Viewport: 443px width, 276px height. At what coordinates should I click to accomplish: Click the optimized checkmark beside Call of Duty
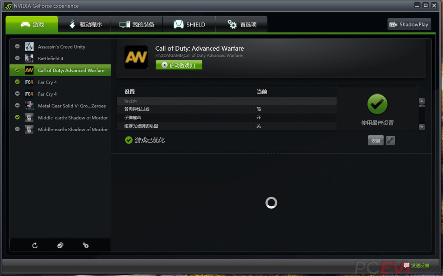pos(17,70)
